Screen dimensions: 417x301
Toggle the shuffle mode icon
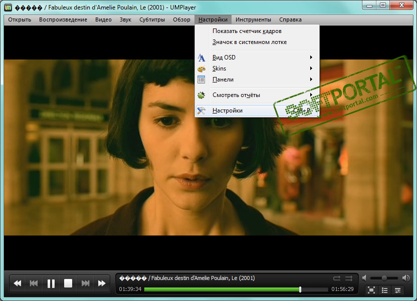click(349, 278)
